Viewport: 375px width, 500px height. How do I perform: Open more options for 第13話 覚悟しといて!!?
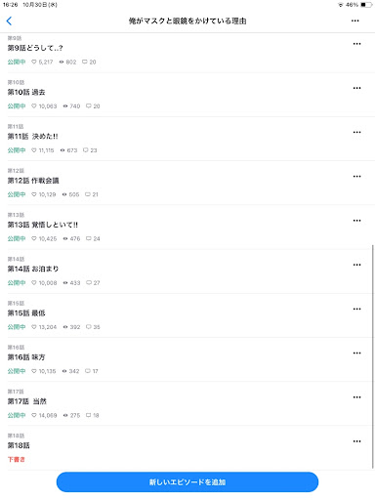pos(356,221)
